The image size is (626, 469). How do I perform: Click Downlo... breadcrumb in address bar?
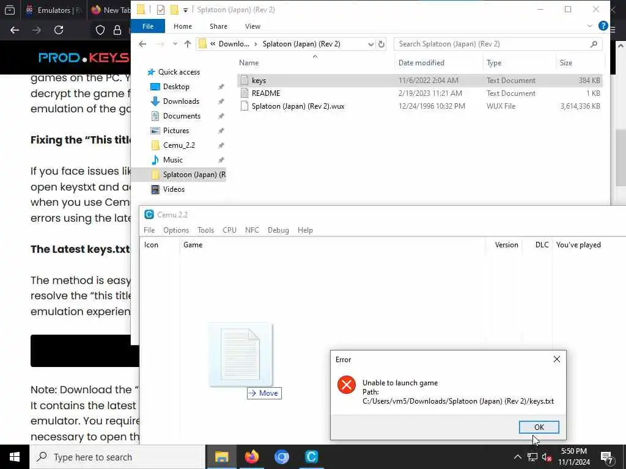coord(234,44)
